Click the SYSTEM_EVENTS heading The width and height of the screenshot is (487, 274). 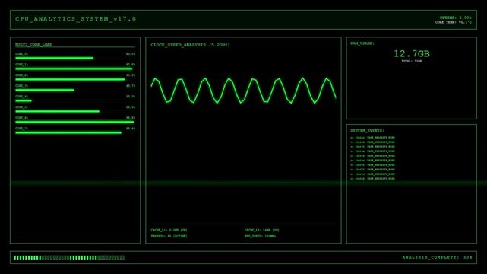coord(367,131)
